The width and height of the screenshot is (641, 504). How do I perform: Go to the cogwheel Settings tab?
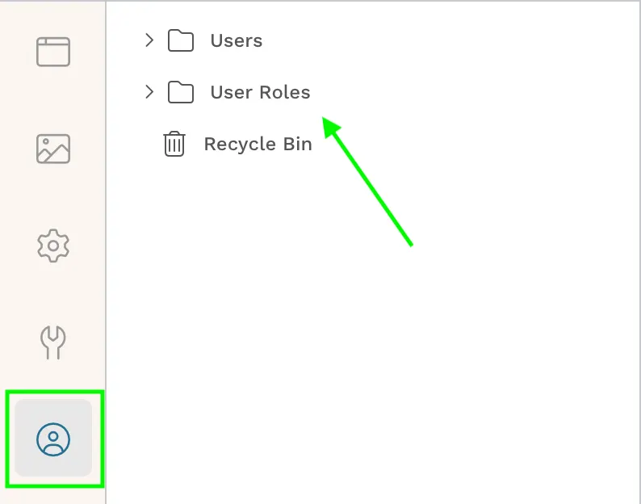pos(53,245)
